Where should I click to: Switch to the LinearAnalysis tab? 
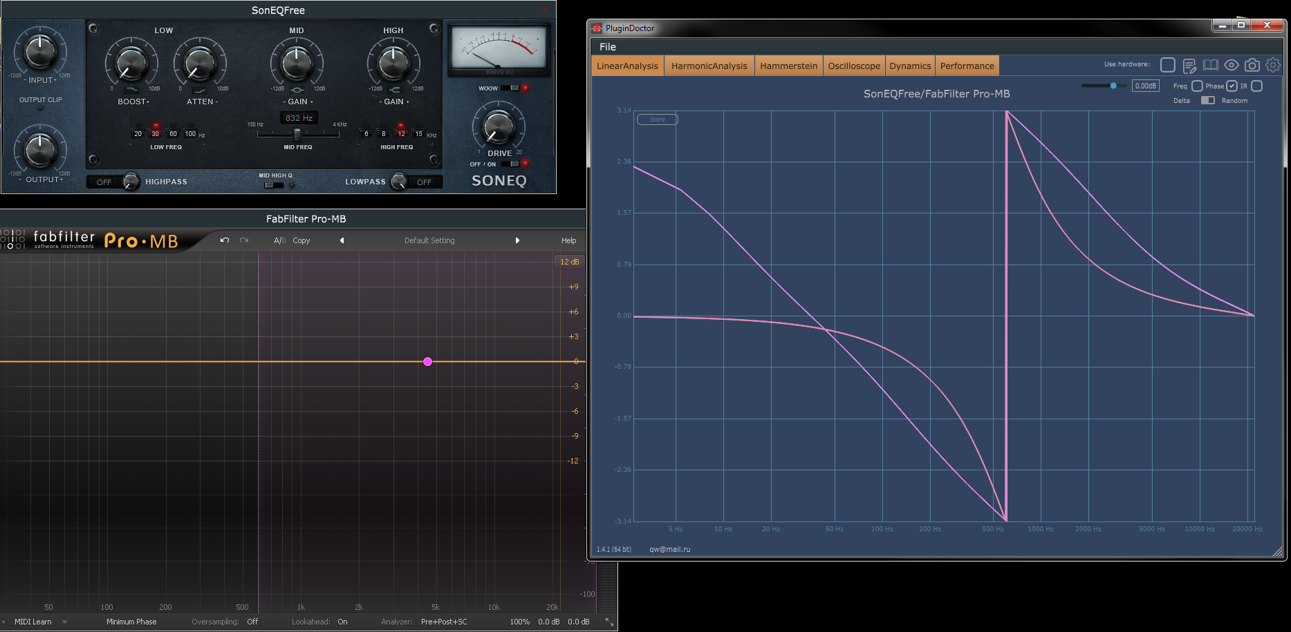coord(627,66)
